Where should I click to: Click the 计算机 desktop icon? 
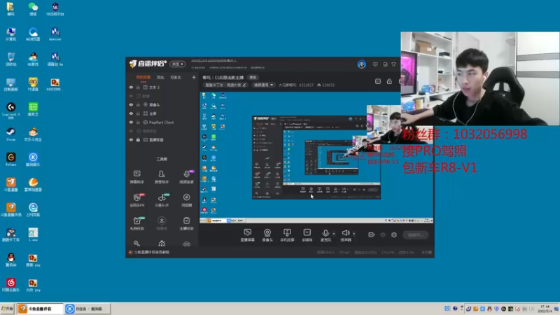tap(10, 34)
